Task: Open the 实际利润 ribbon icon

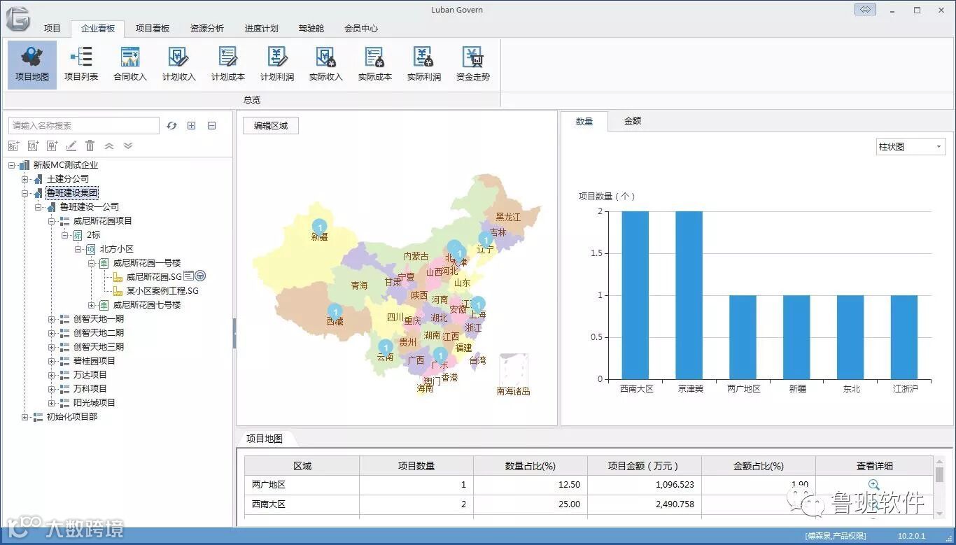Action: (x=424, y=64)
